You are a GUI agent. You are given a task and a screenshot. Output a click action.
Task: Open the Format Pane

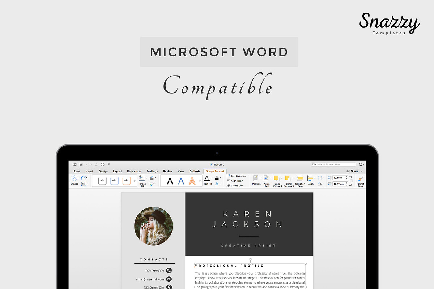tap(360, 181)
